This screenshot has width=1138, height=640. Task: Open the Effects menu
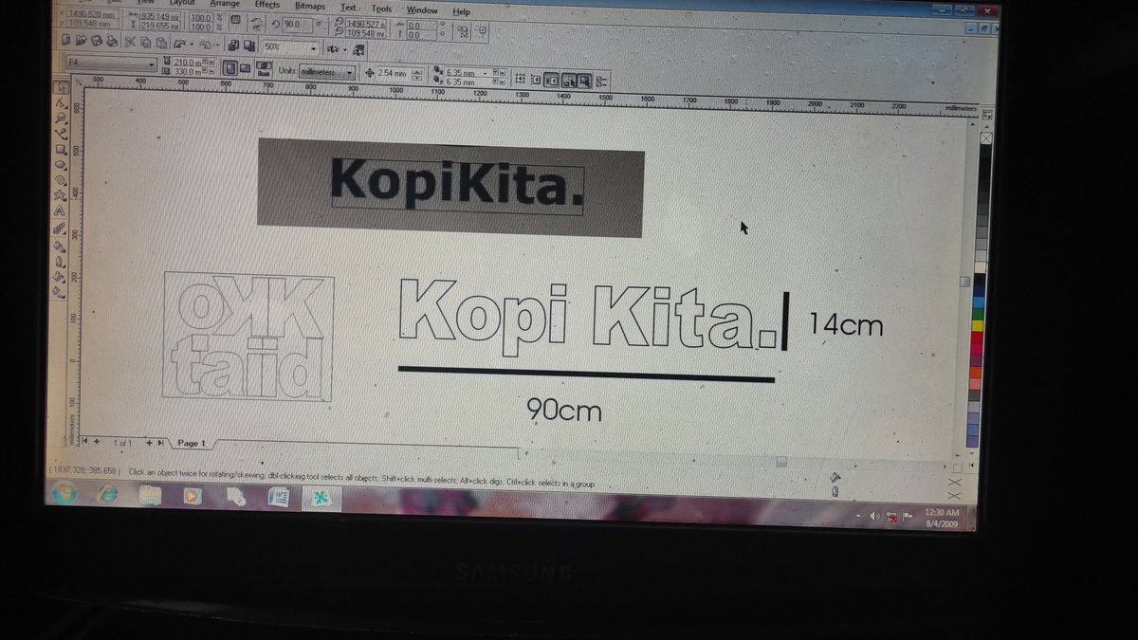[266, 5]
